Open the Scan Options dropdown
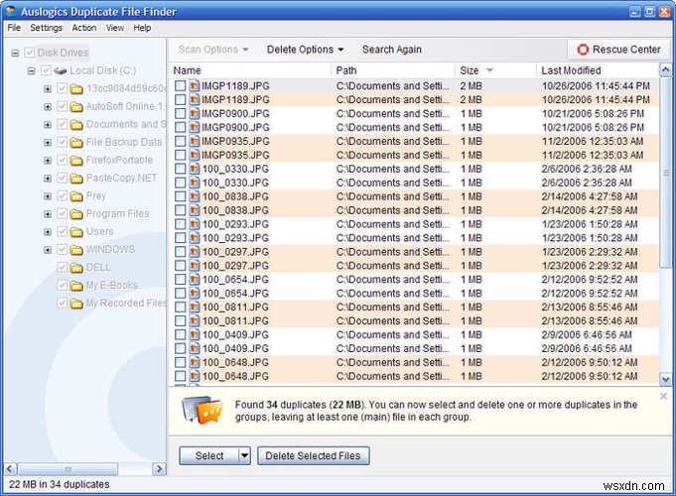The height and width of the screenshot is (496, 676). click(x=213, y=50)
